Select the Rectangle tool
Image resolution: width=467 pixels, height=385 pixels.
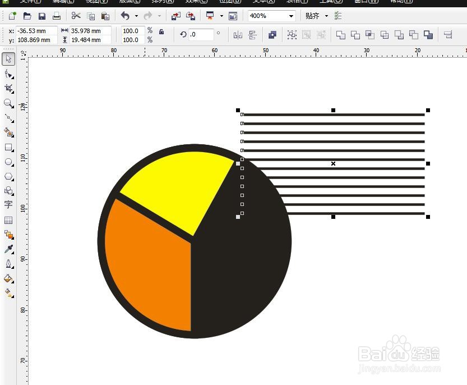[8, 147]
